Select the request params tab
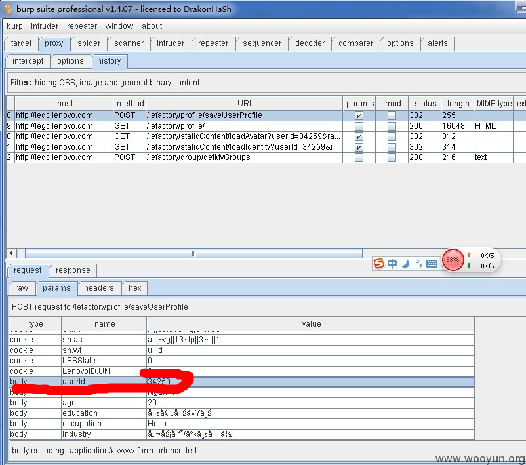Screen dimensions: 526x465 [x=56, y=288]
